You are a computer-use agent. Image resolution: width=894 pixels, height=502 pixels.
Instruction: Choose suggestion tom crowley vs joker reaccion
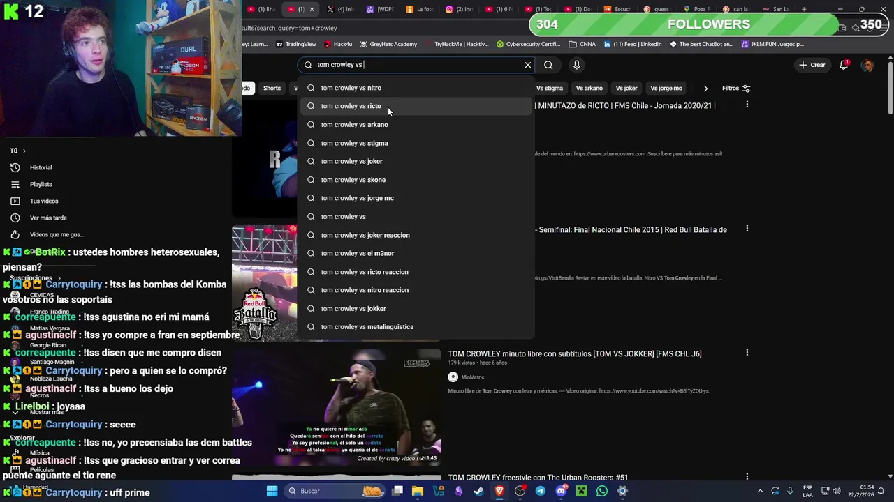coord(416,235)
